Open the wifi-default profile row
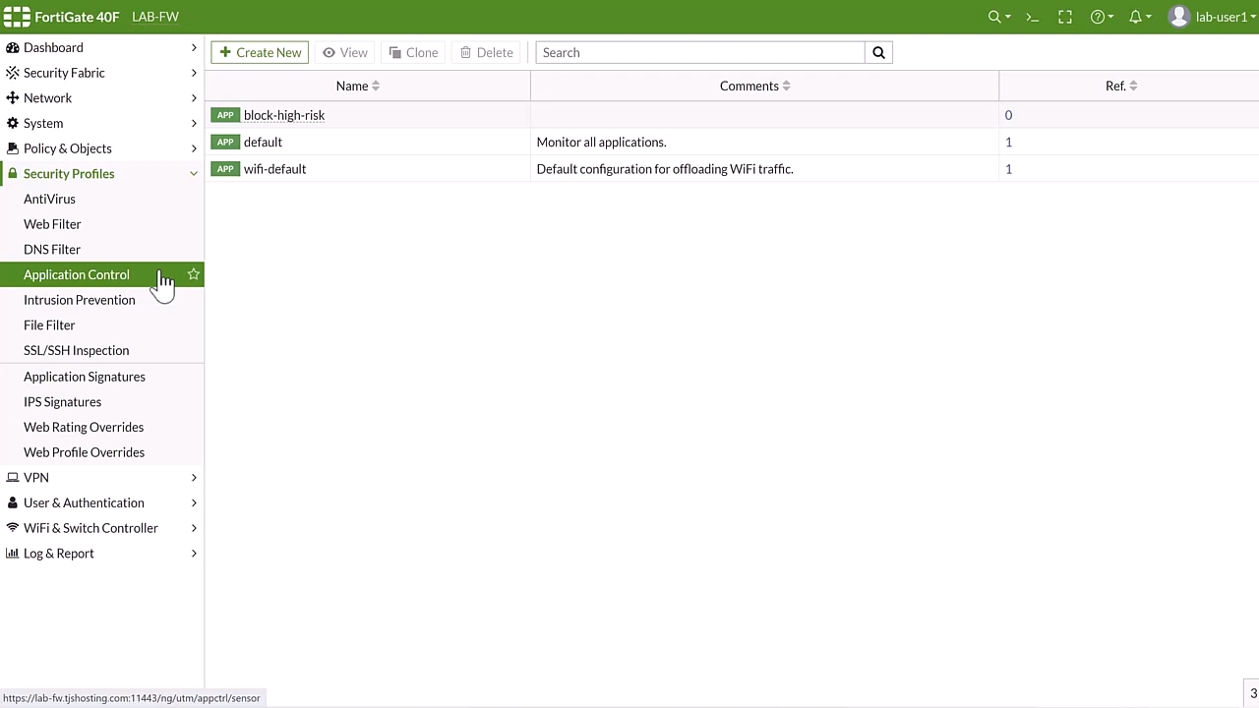 pyautogui.click(x=275, y=169)
